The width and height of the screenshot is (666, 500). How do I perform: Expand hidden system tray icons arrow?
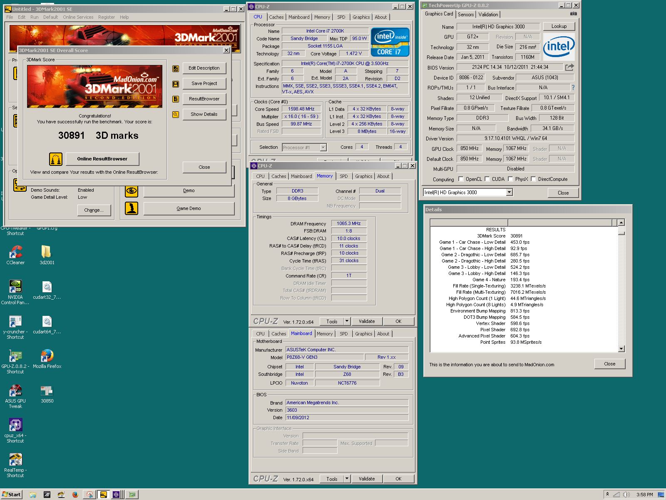click(607, 494)
